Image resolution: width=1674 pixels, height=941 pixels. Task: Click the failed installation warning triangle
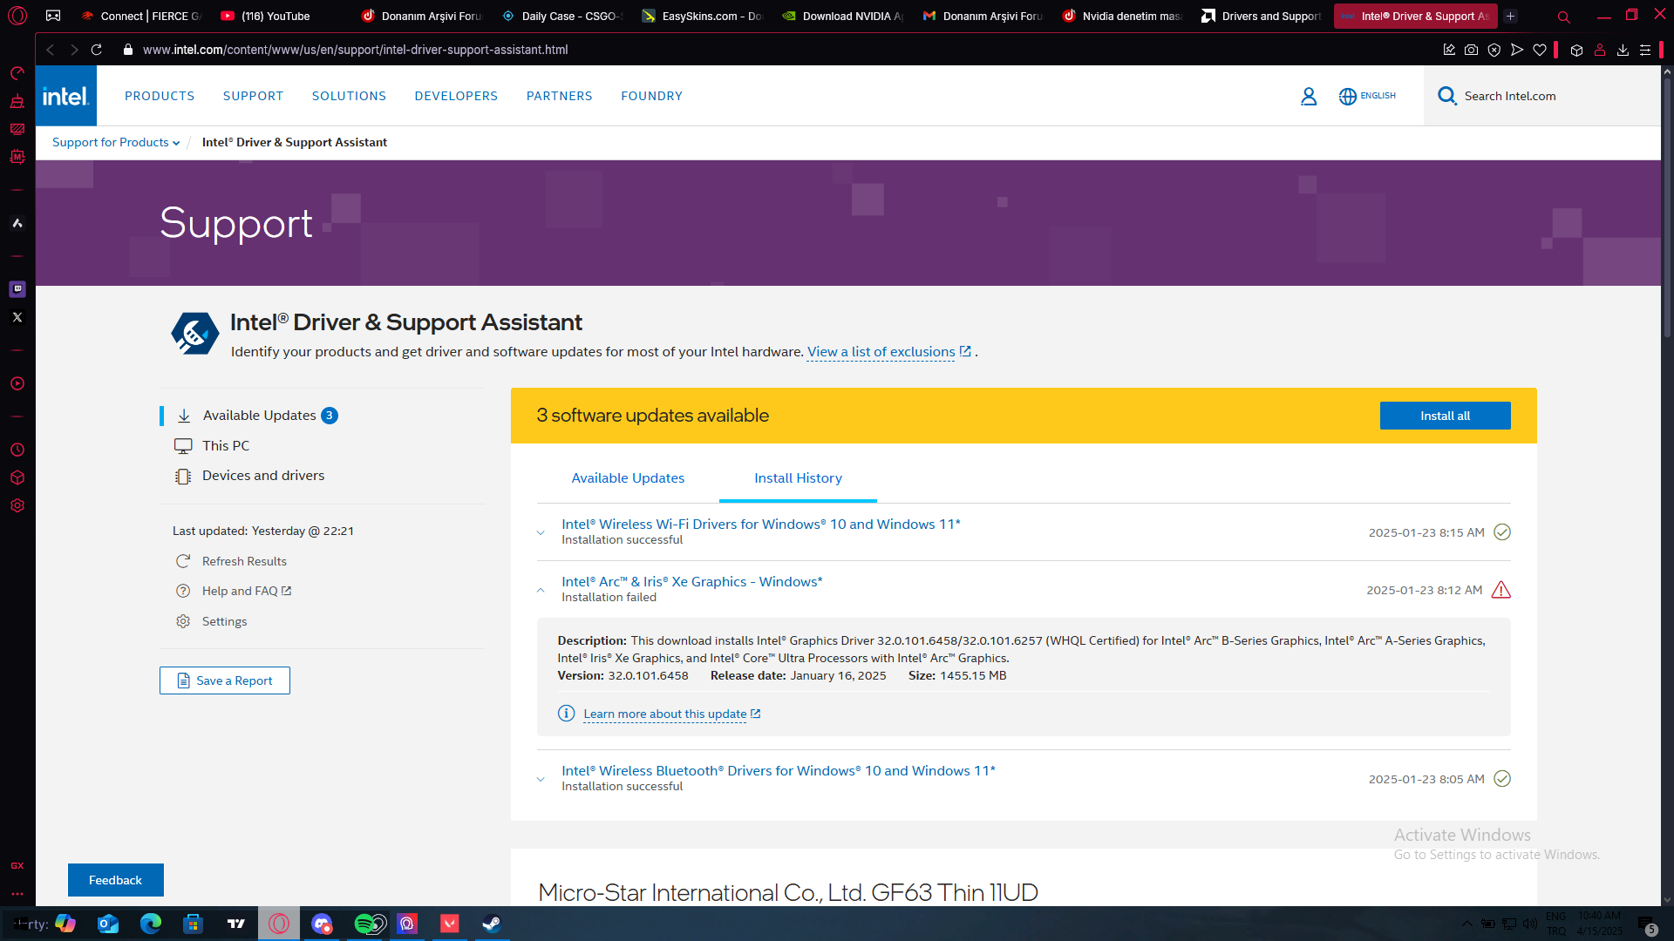click(x=1500, y=590)
